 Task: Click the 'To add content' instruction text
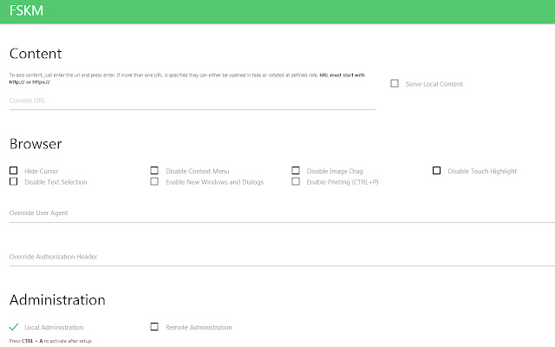point(187,79)
